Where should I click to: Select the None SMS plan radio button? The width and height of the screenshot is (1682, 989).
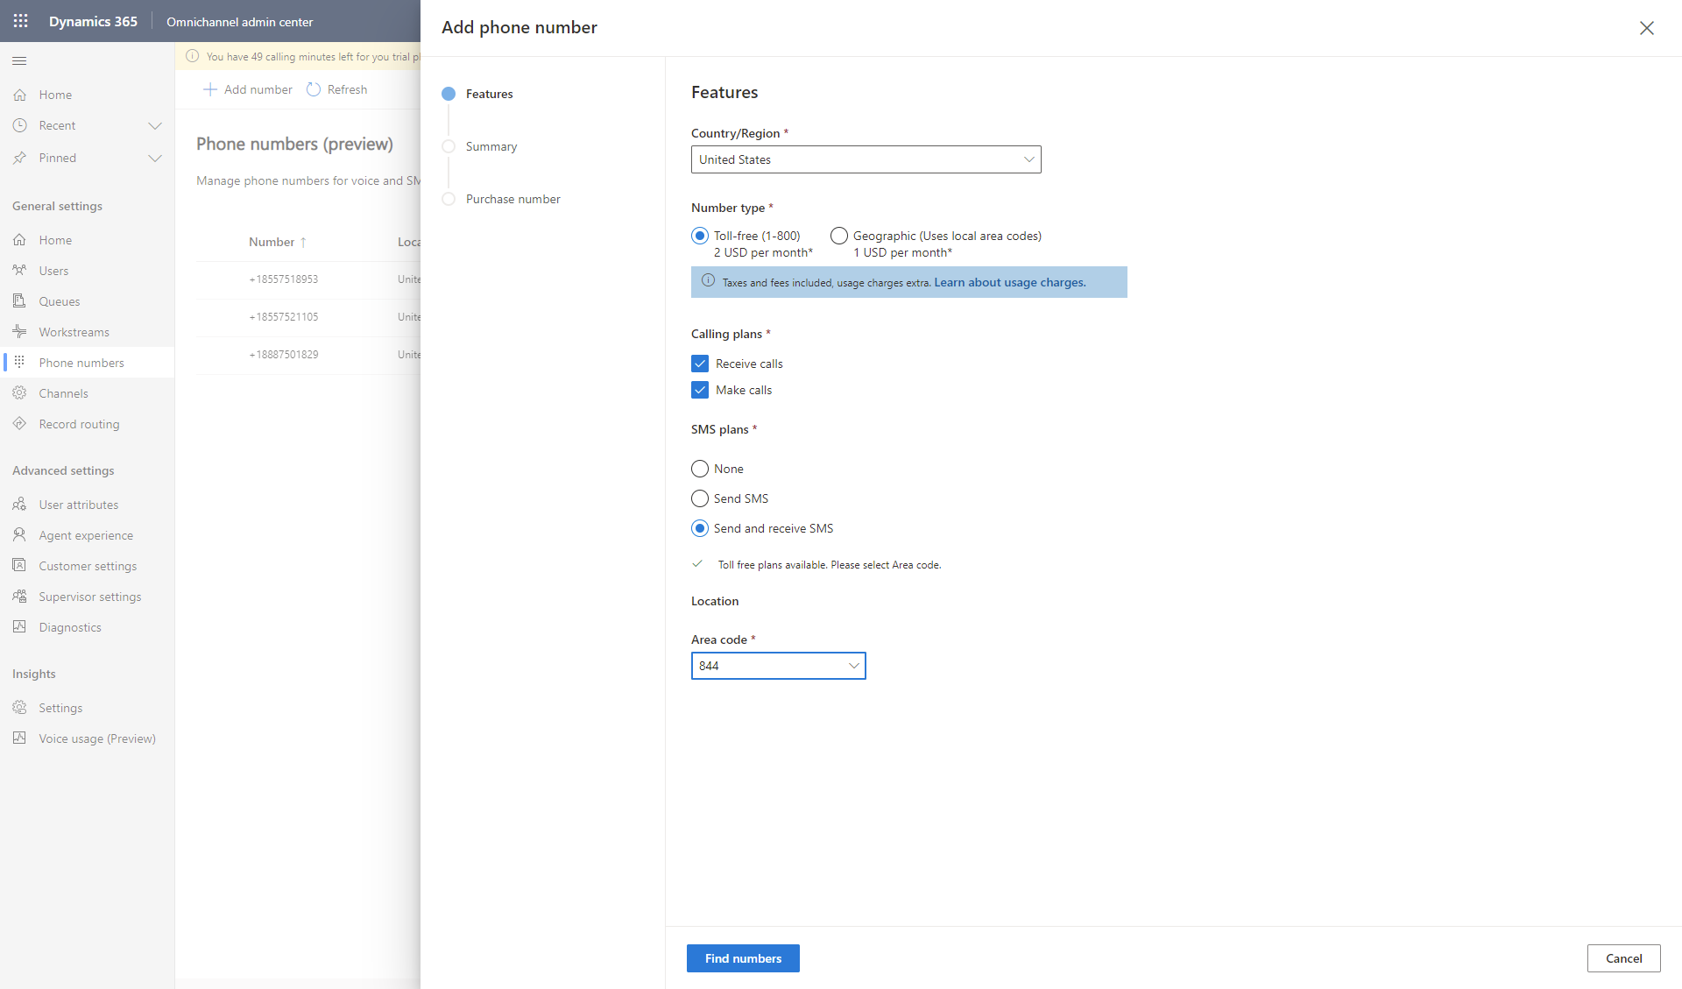click(700, 468)
